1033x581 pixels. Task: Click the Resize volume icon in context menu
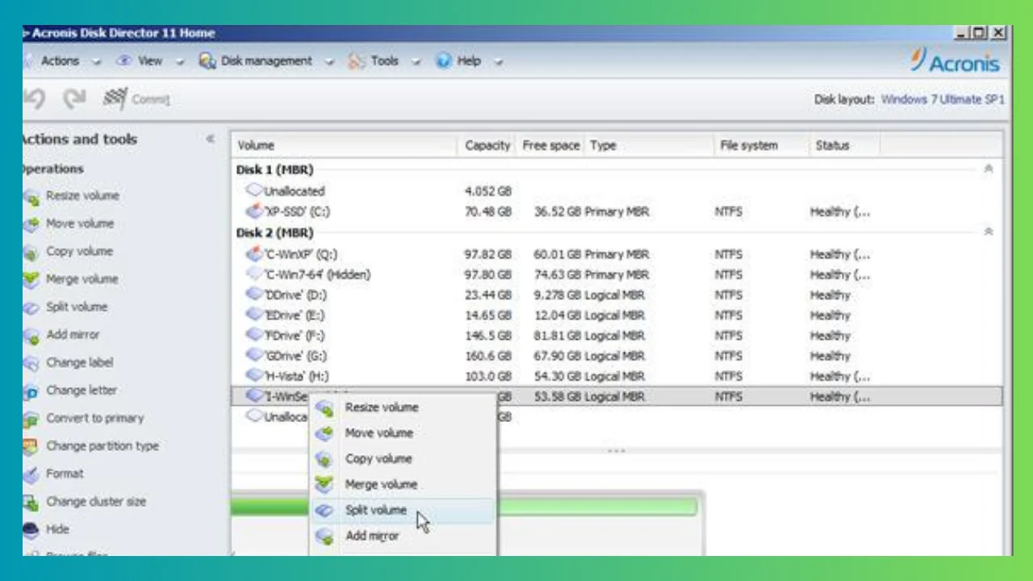(324, 408)
